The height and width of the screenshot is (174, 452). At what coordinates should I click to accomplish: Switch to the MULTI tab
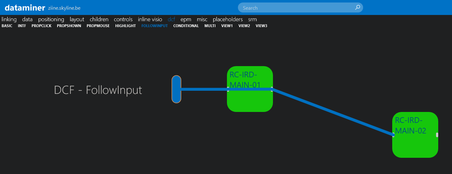(x=210, y=26)
